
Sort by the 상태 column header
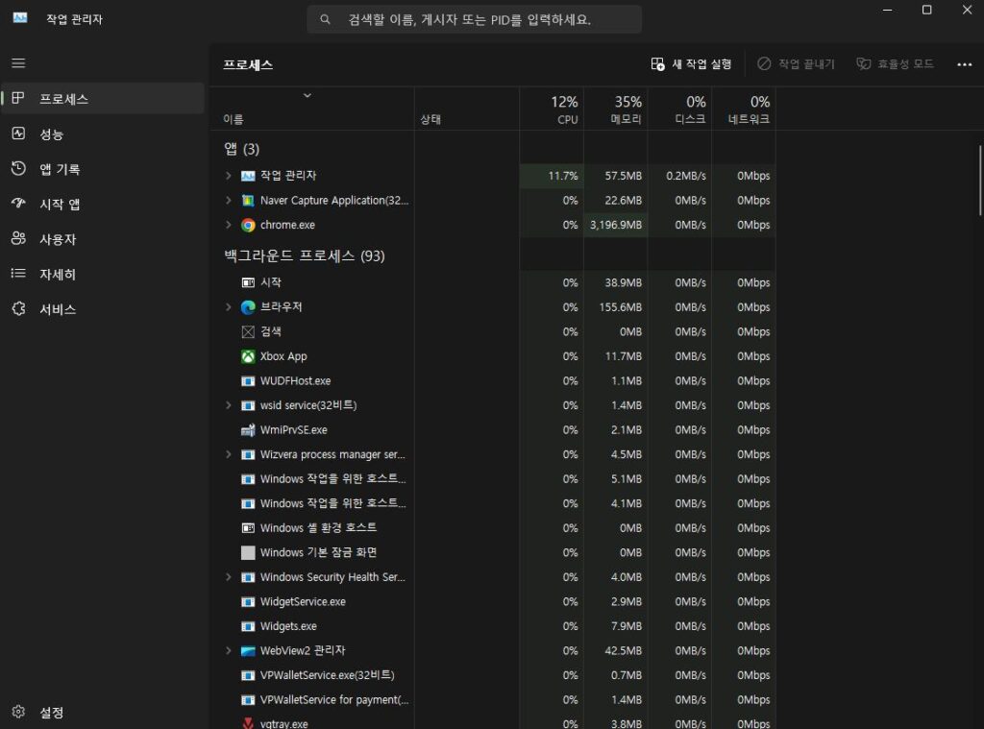pos(467,109)
